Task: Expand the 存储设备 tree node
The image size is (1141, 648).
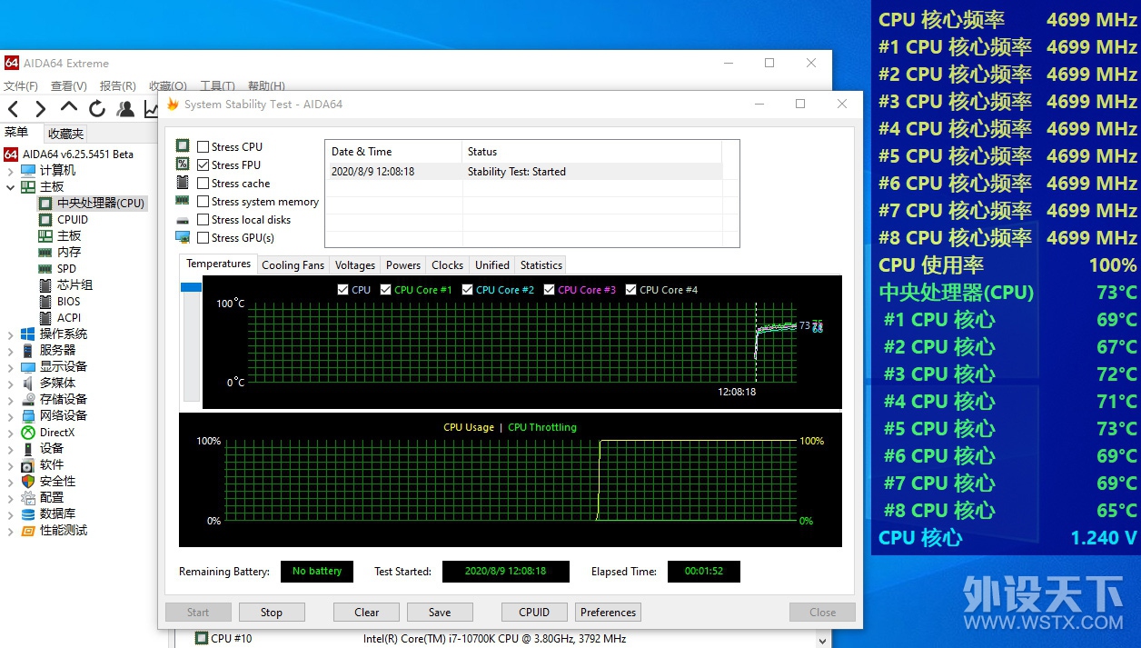Action: [x=10, y=399]
